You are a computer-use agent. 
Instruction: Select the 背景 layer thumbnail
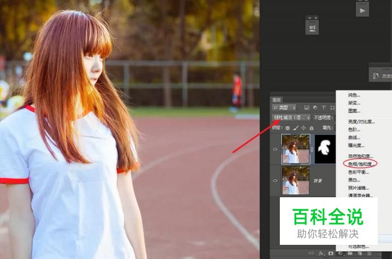(x=296, y=180)
